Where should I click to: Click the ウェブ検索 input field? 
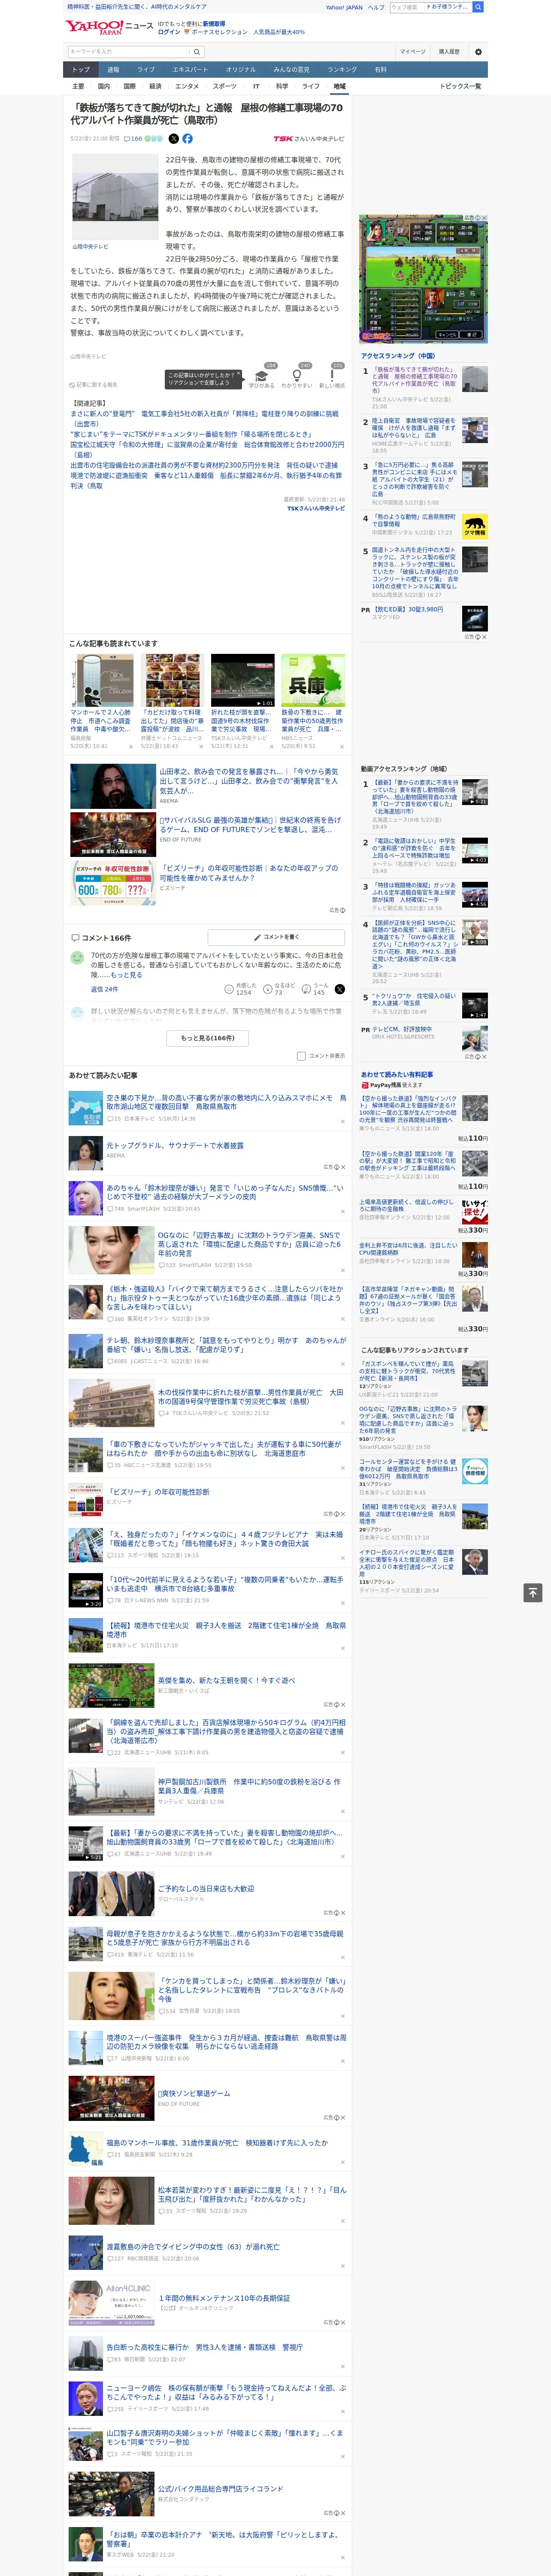[x=407, y=7]
